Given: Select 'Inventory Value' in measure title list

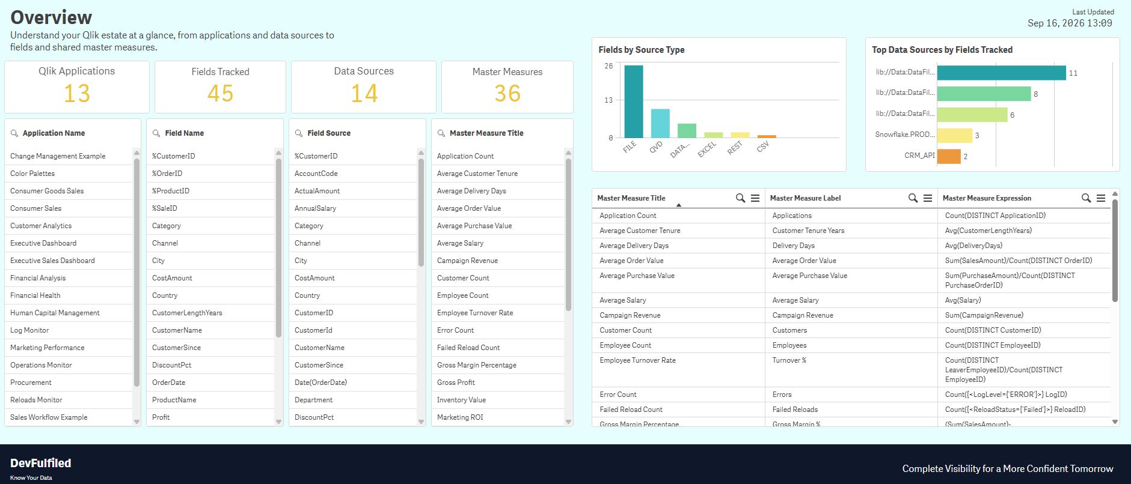Looking at the screenshot, I should tap(498, 400).
